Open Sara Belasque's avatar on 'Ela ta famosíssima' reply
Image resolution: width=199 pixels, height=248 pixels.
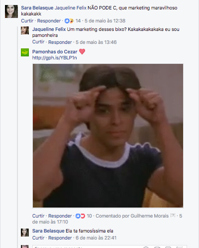pyautogui.click(x=25, y=233)
